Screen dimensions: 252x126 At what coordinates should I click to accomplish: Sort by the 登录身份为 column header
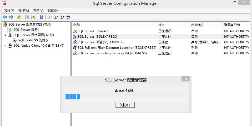tap(236, 25)
